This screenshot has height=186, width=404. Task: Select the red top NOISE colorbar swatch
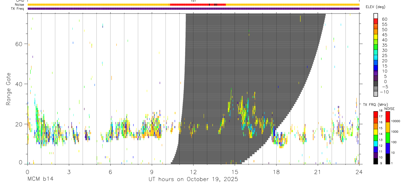pyautogui.click(x=388, y=117)
